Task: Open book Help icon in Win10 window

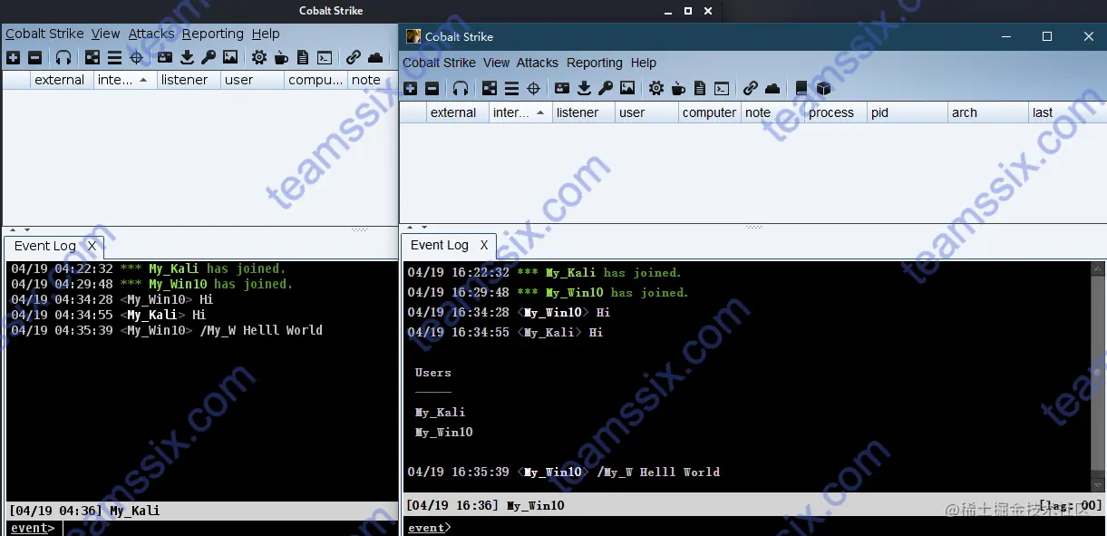Action: [x=801, y=88]
